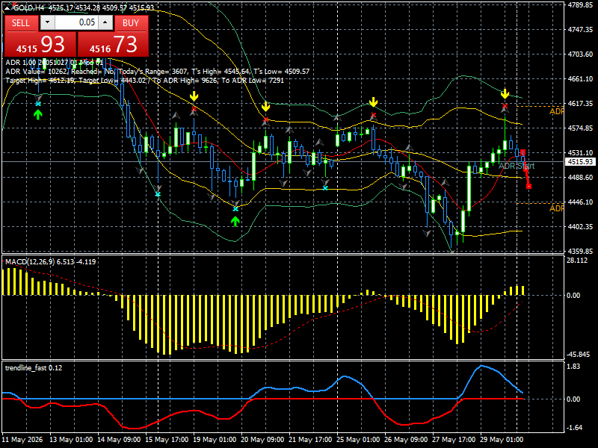Decrease lot volume with the down arrow
This screenshot has height=448, width=598.
(47, 22)
